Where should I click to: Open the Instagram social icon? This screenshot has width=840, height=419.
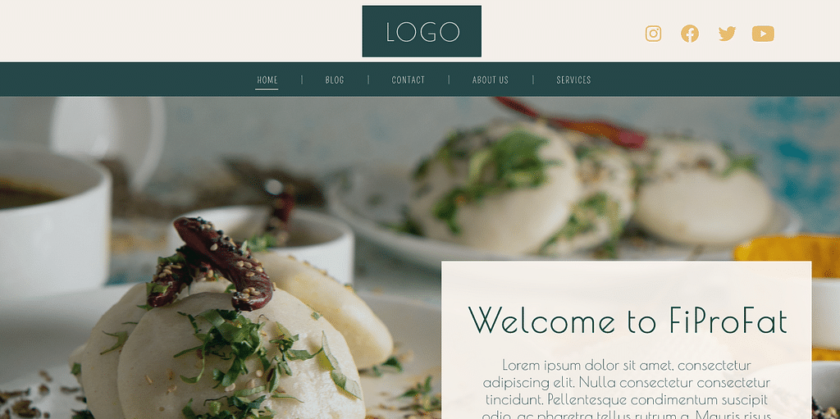tap(653, 34)
